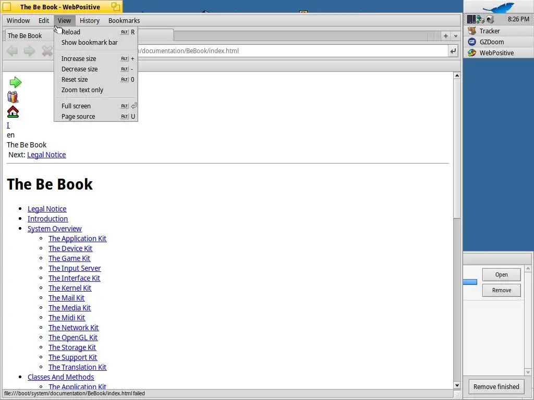This screenshot has width=534, height=400.
Task: Open The Support Kit link
Action: pos(72,357)
